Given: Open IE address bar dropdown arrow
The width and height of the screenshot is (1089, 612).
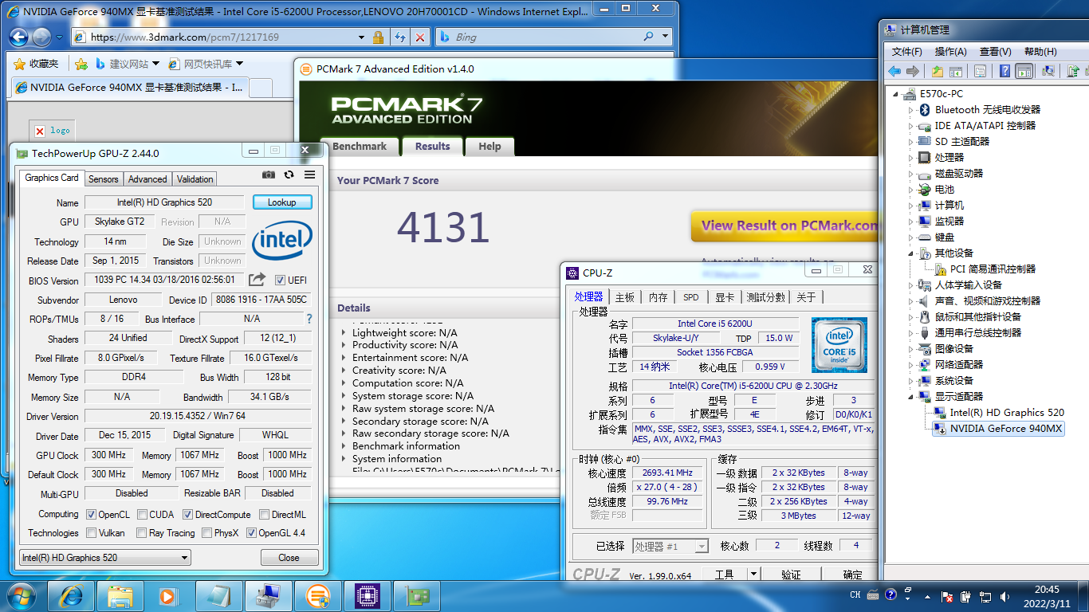Looking at the screenshot, I should click(363, 37).
